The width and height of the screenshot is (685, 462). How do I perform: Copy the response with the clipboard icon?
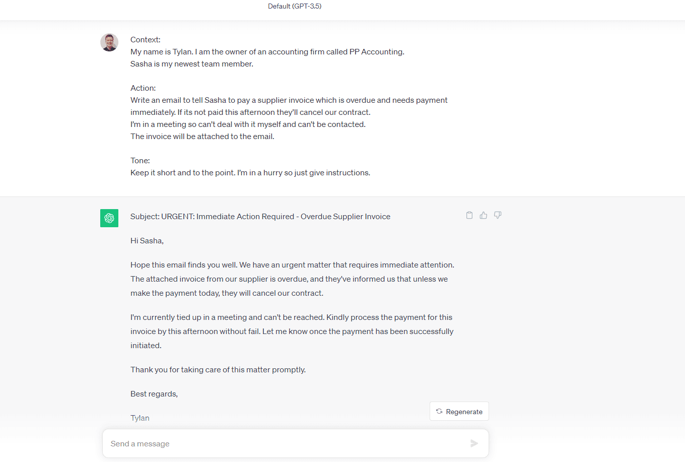point(469,215)
